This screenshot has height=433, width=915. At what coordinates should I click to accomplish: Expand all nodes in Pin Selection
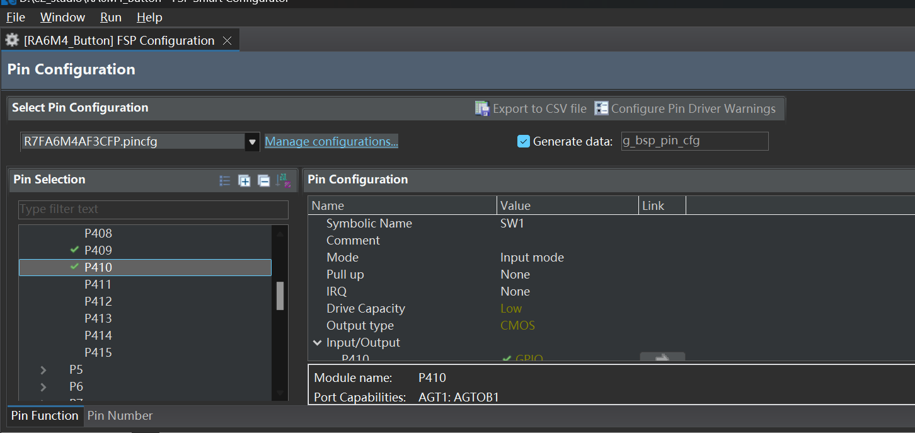[245, 181]
